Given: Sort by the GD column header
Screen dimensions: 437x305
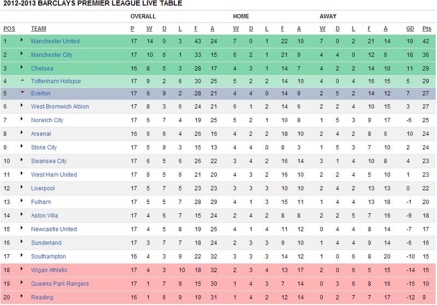Looking at the screenshot, I should (x=410, y=29).
